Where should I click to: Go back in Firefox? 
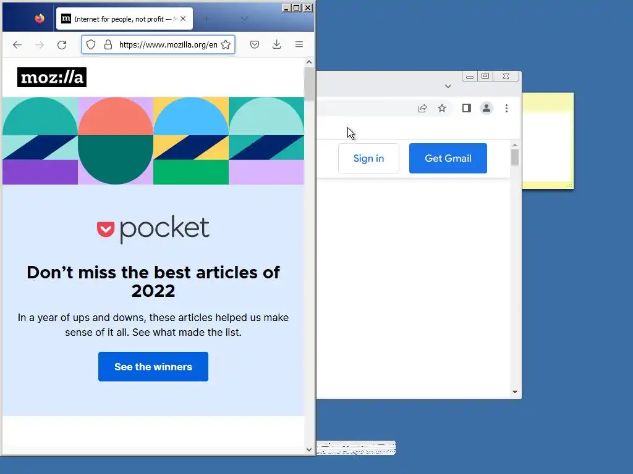pos(17,44)
